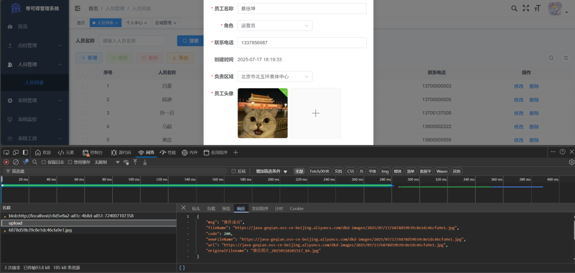This screenshot has width=575, height=273.
Task: Click the 联系电话 input field
Action: 302,43
